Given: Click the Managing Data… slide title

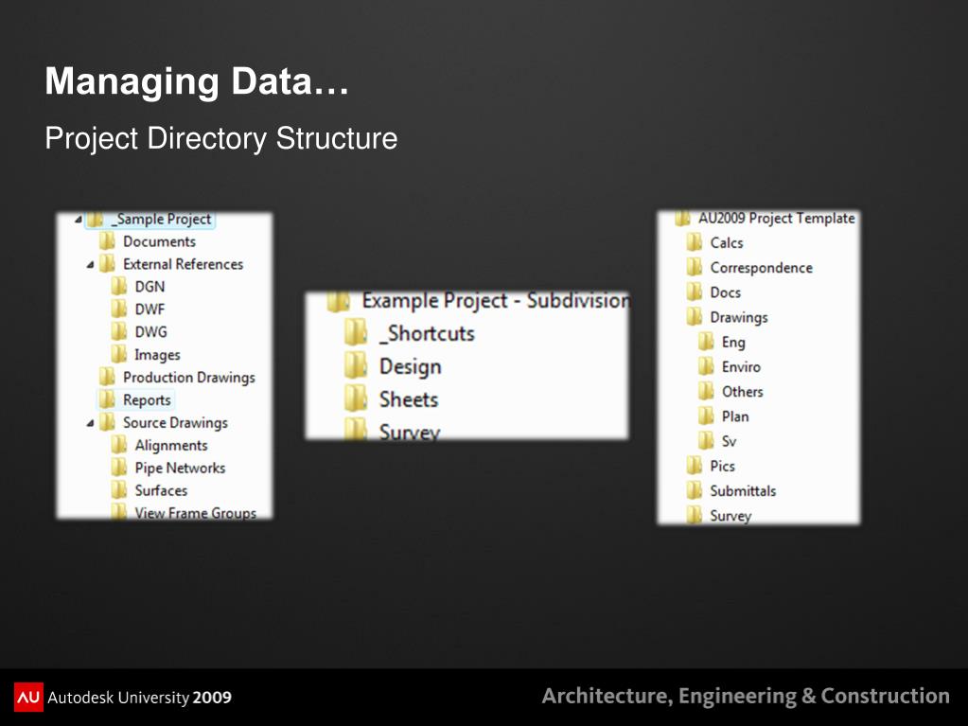Looking at the screenshot, I should pyautogui.click(x=197, y=80).
